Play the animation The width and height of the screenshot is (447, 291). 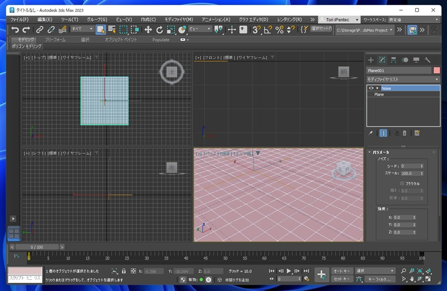pos(289,271)
